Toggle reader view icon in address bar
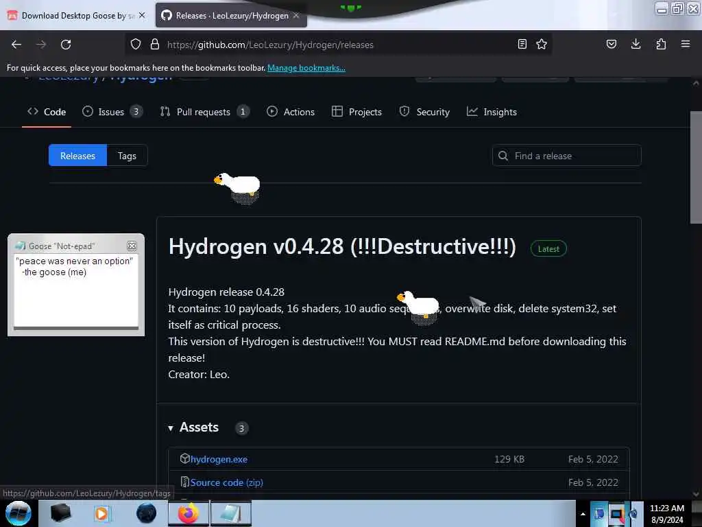The image size is (702, 527). click(522, 44)
